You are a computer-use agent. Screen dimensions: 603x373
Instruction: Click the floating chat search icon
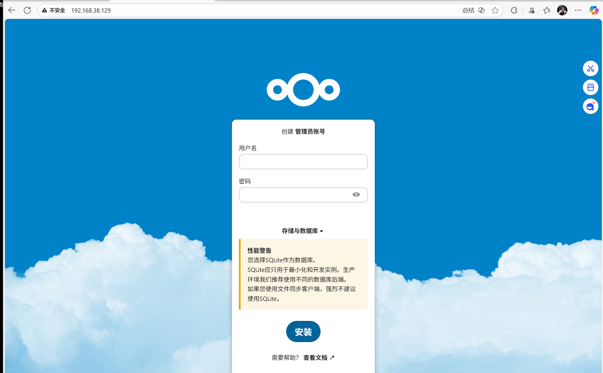pyautogui.click(x=590, y=106)
